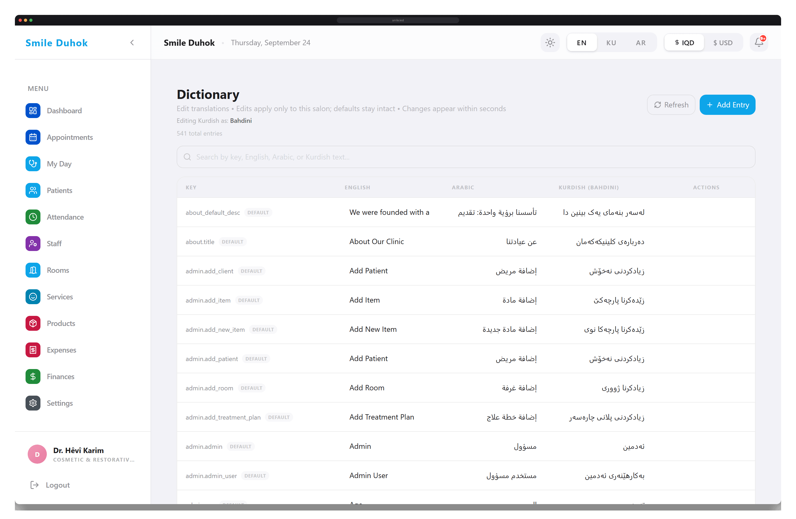Open My Day stethoscope icon
This screenshot has height=519, width=796.
pos(33,164)
